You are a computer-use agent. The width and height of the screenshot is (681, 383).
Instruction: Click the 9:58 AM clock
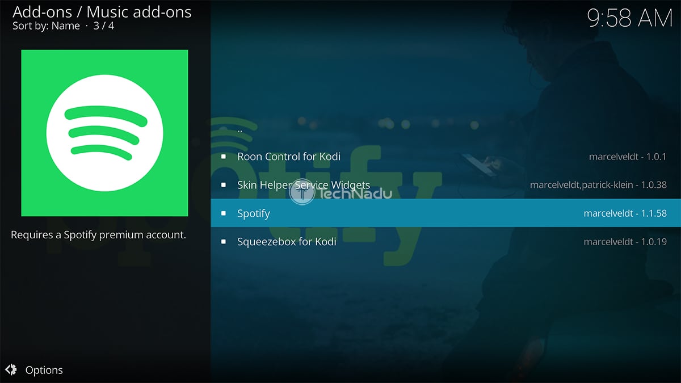[630, 18]
